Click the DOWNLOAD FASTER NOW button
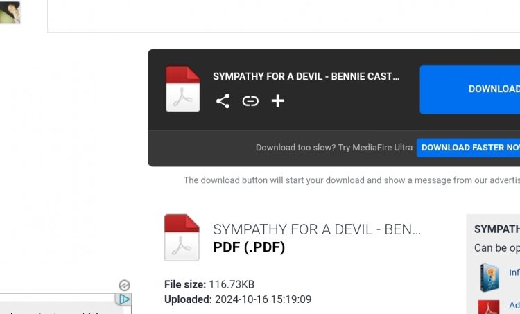 tap(469, 148)
